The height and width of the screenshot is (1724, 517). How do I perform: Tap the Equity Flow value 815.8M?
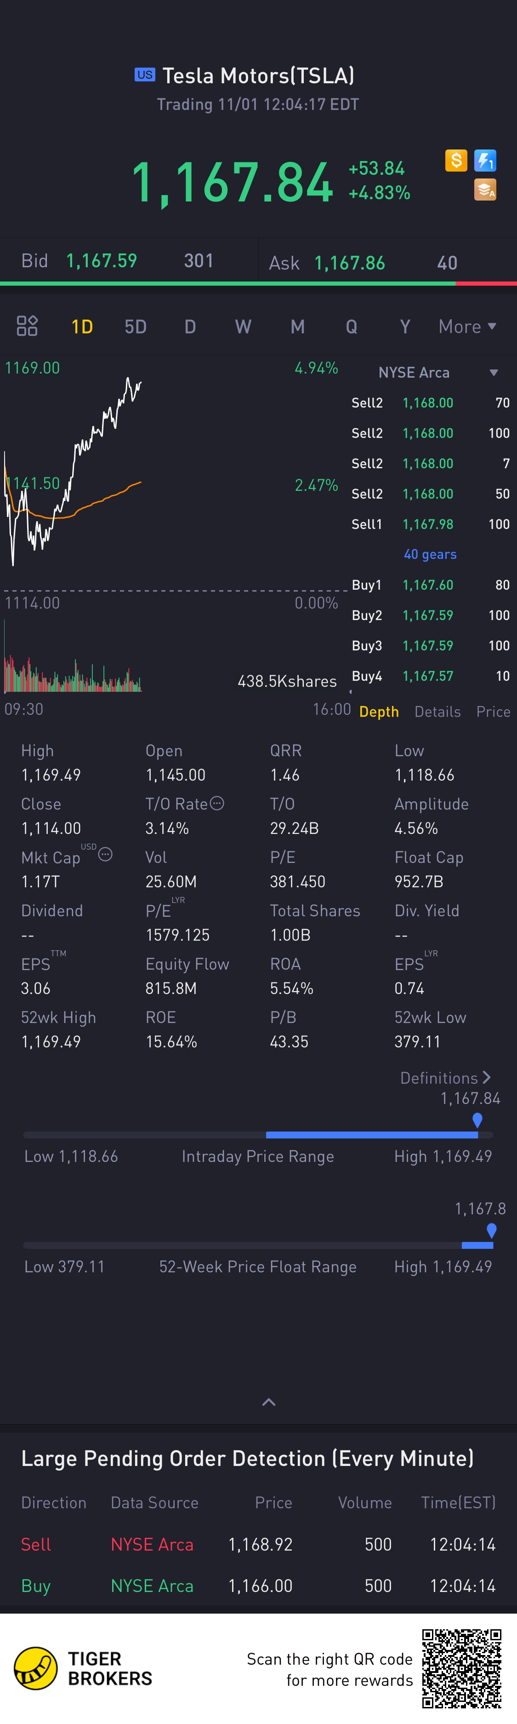pos(171,988)
